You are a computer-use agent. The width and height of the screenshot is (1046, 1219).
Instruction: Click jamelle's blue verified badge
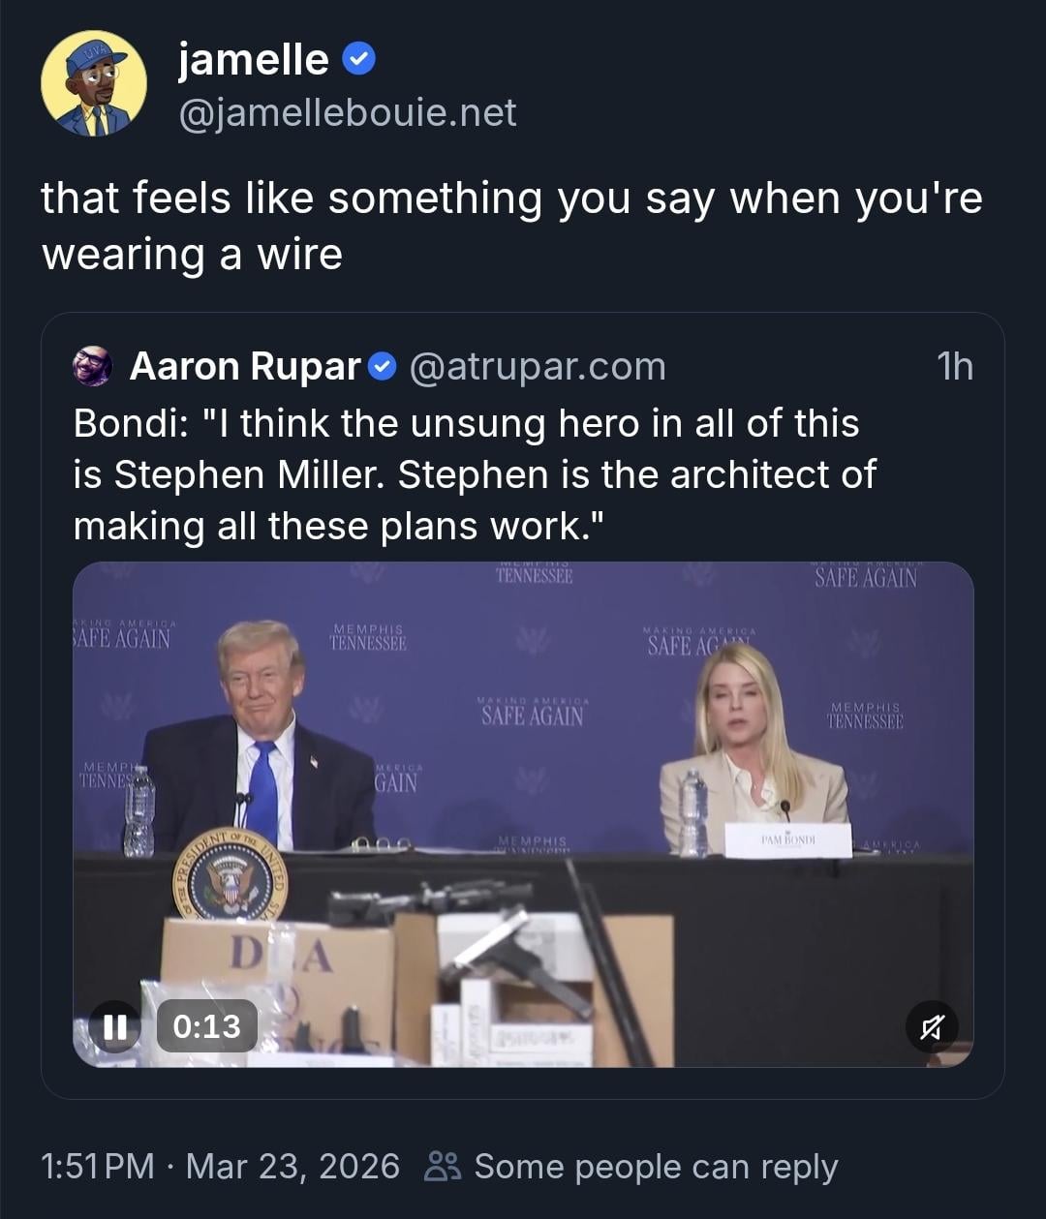(359, 60)
